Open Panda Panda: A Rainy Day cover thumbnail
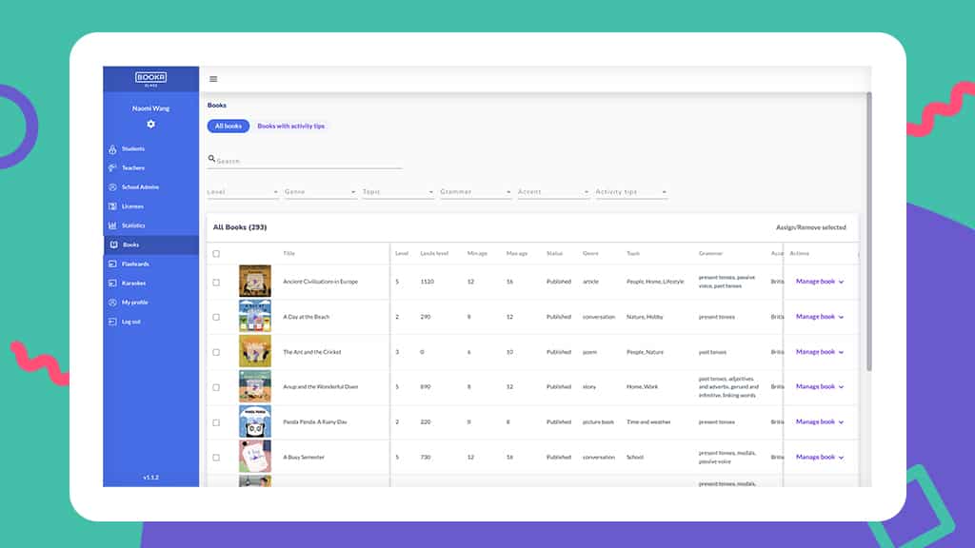Screen dimensions: 975x548 point(255,421)
